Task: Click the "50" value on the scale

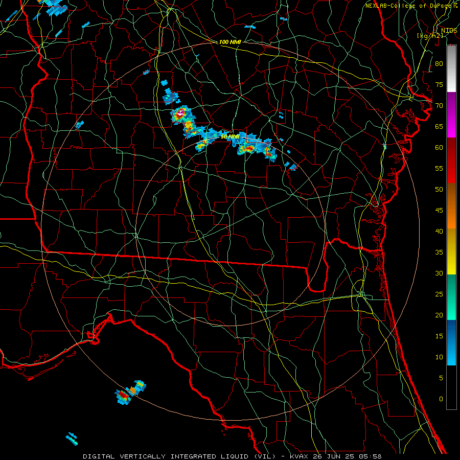Action: pyautogui.click(x=439, y=189)
